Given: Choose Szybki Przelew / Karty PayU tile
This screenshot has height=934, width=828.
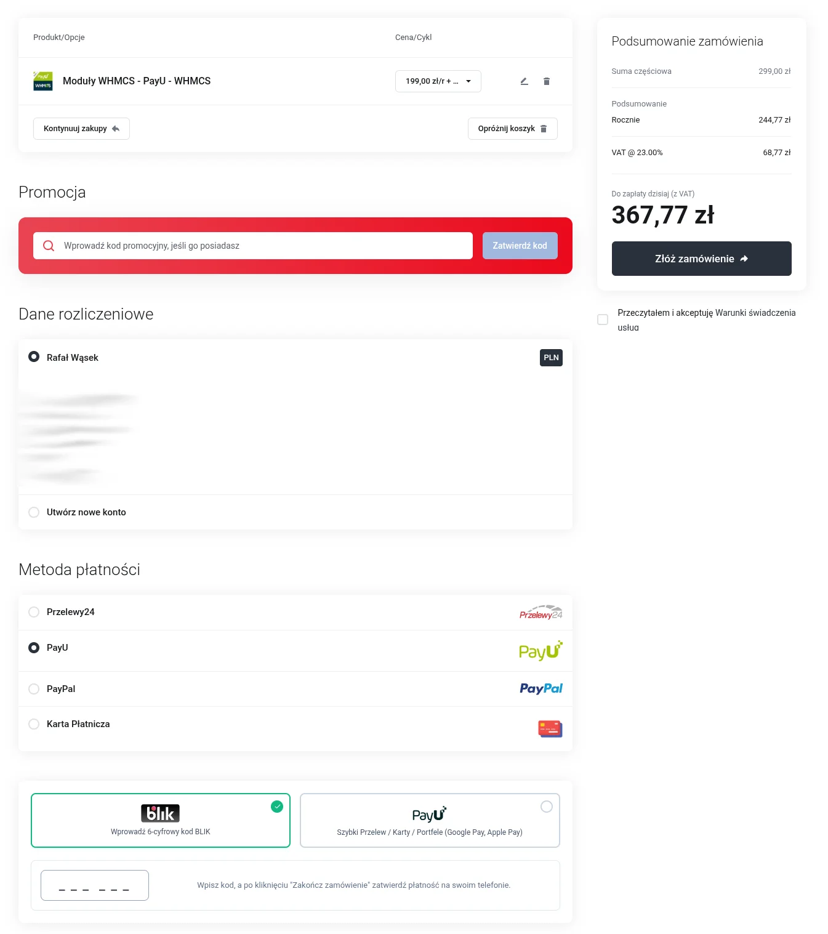Looking at the screenshot, I should click(x=429, y=820).
